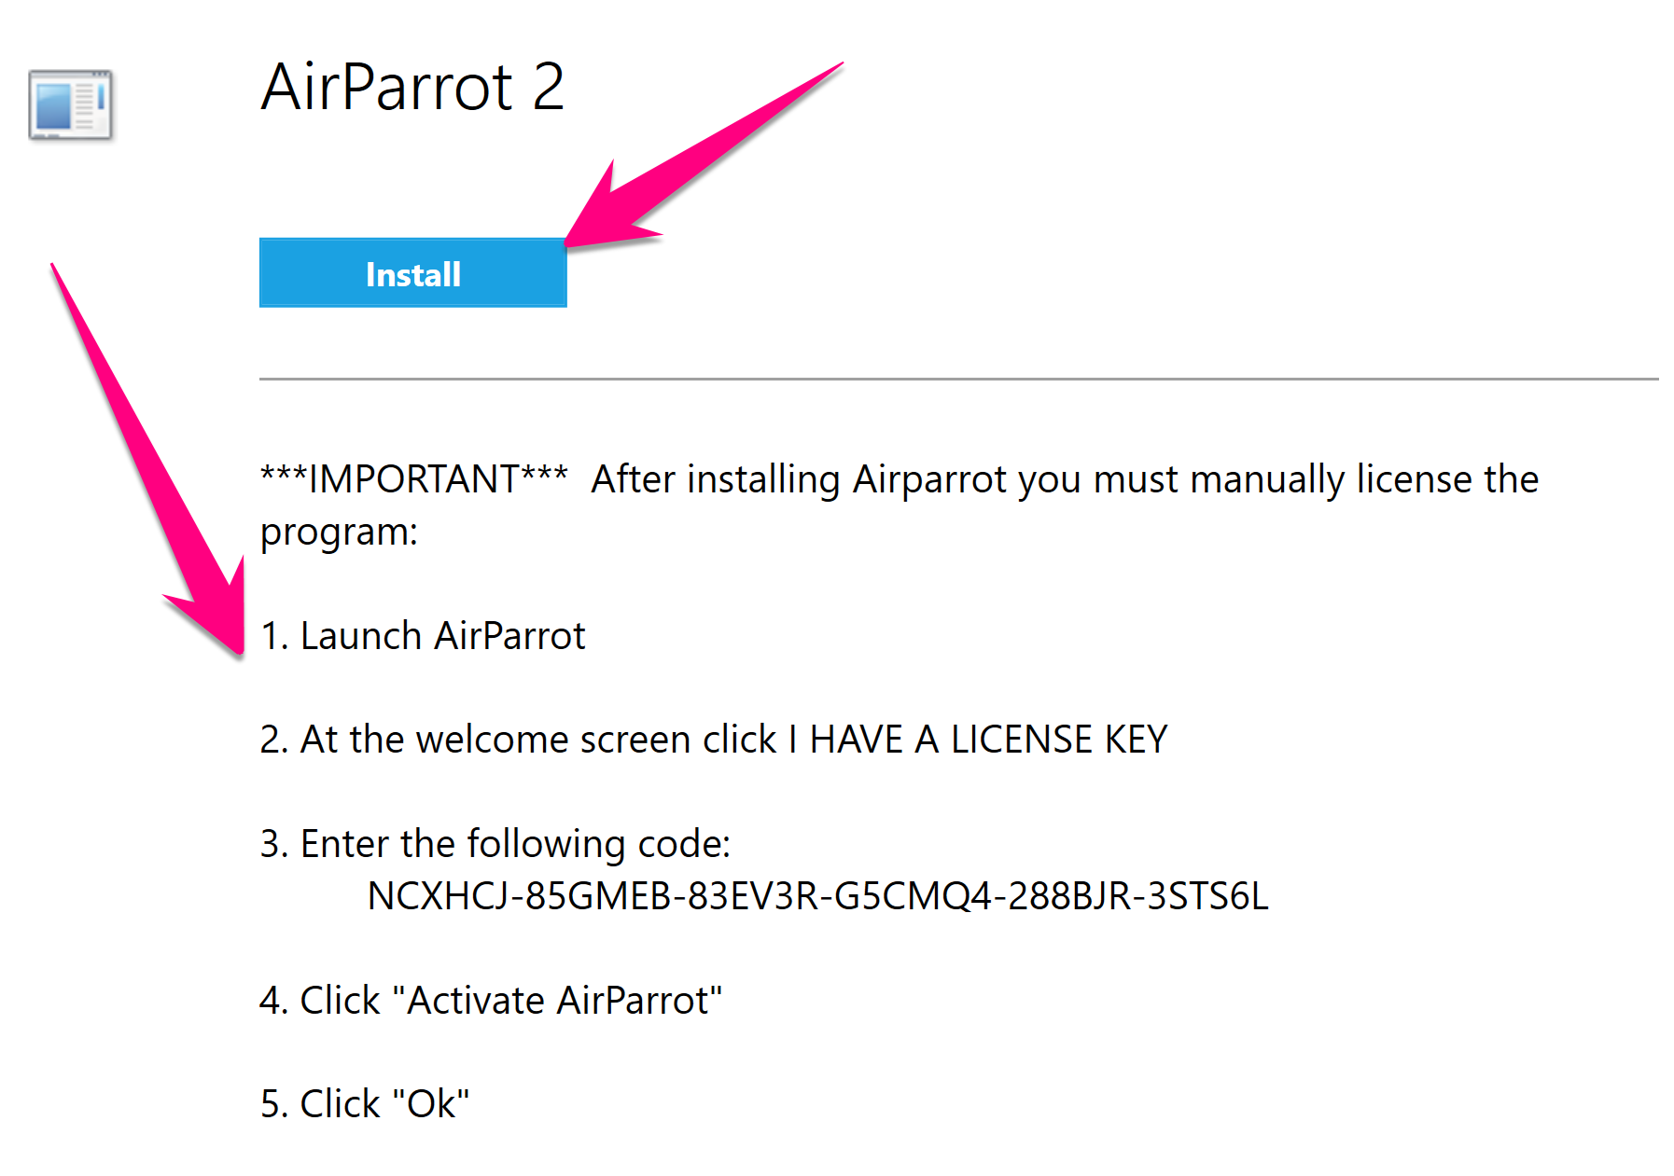The image size is (1674, 1176).
Task: Click the word "program:"
Action: point(339,532)
